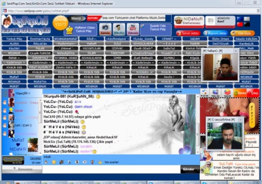Viewport: 262px width, 184px height.
Task: Join the ALARA room
Action: (x=14, y=44)
